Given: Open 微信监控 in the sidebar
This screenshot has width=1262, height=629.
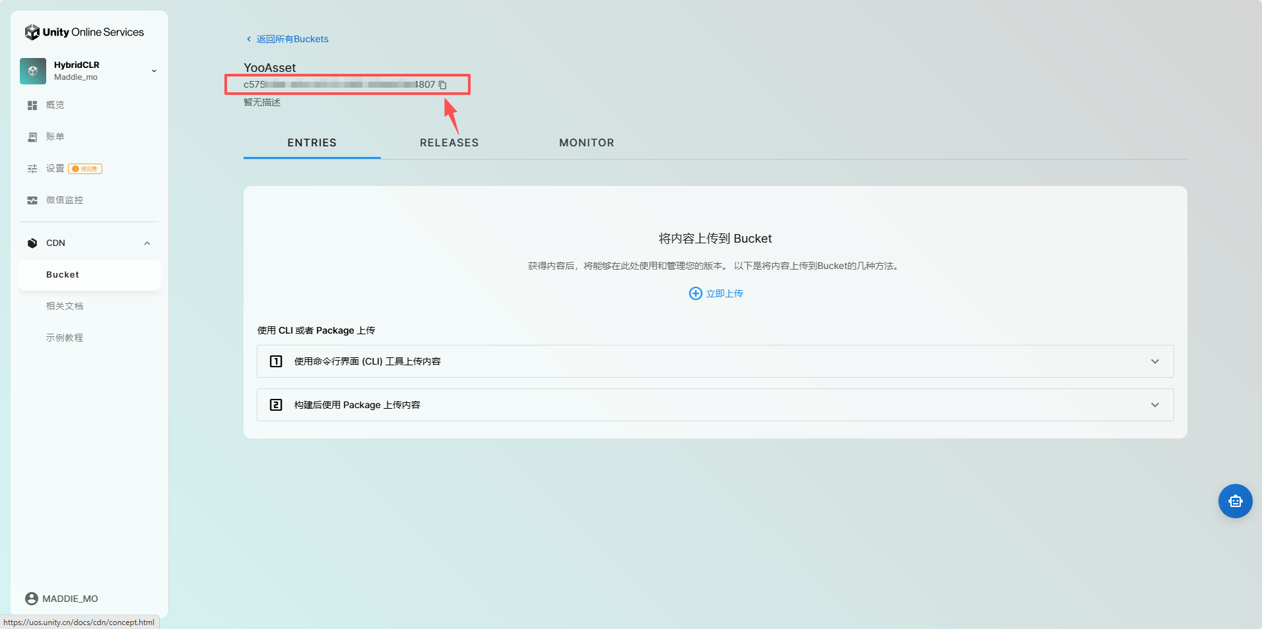Looking at the screenshot, I should pyautogui.click(x=65, y=200).
